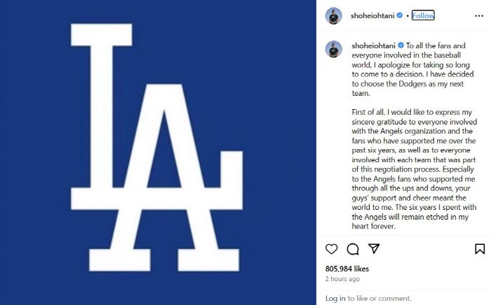Click the "Log in" link

pos(335,298)
